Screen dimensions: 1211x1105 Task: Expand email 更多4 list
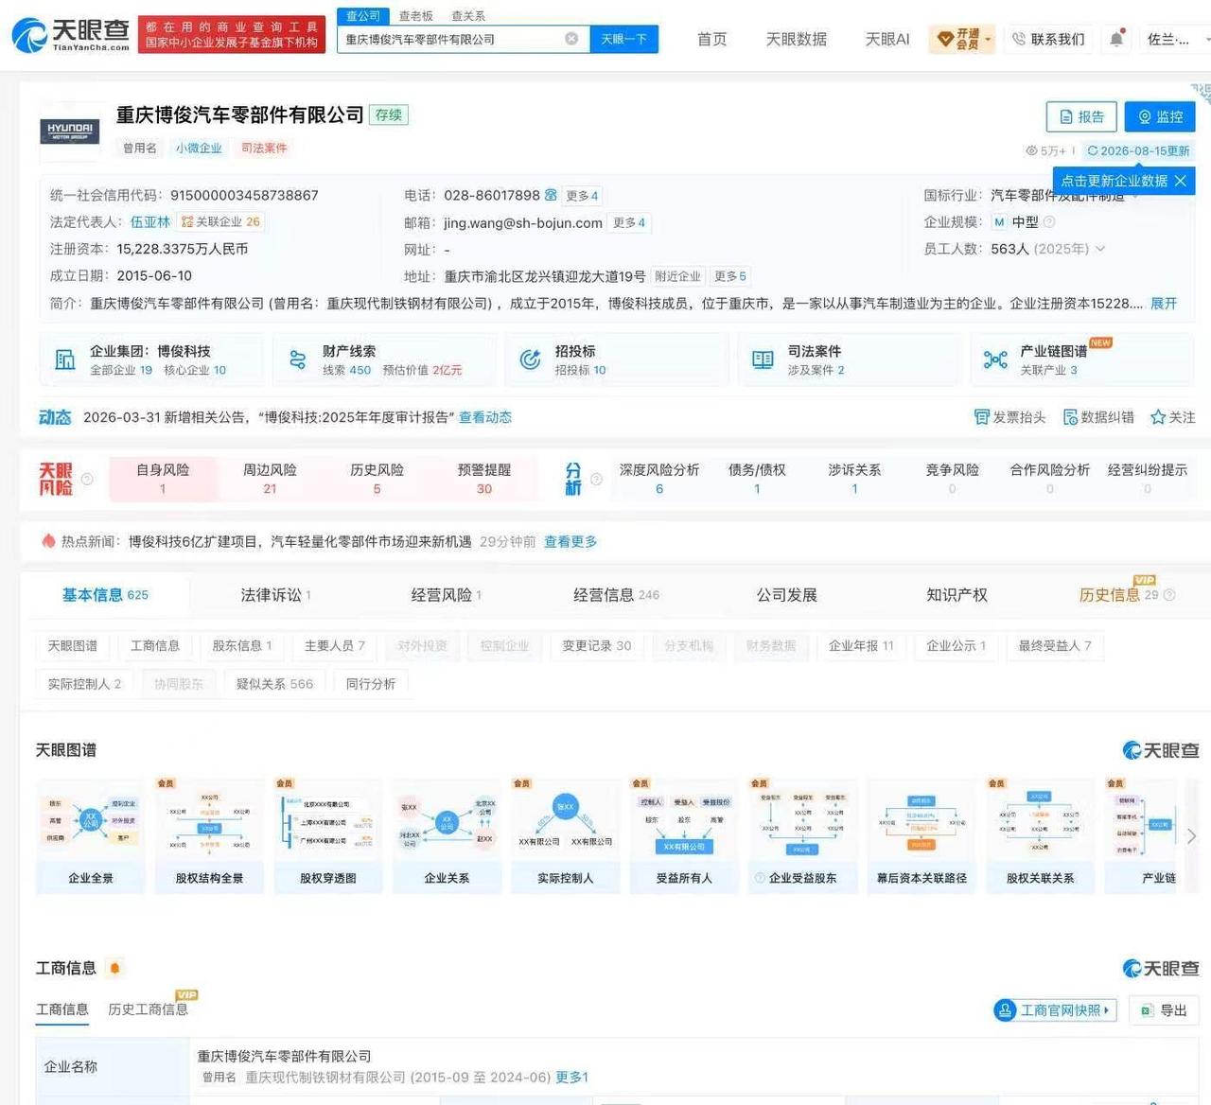click(x=629, y=222)
